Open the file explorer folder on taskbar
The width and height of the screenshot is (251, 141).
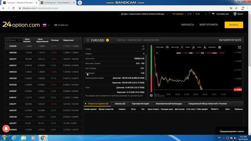tap(24, 138)
